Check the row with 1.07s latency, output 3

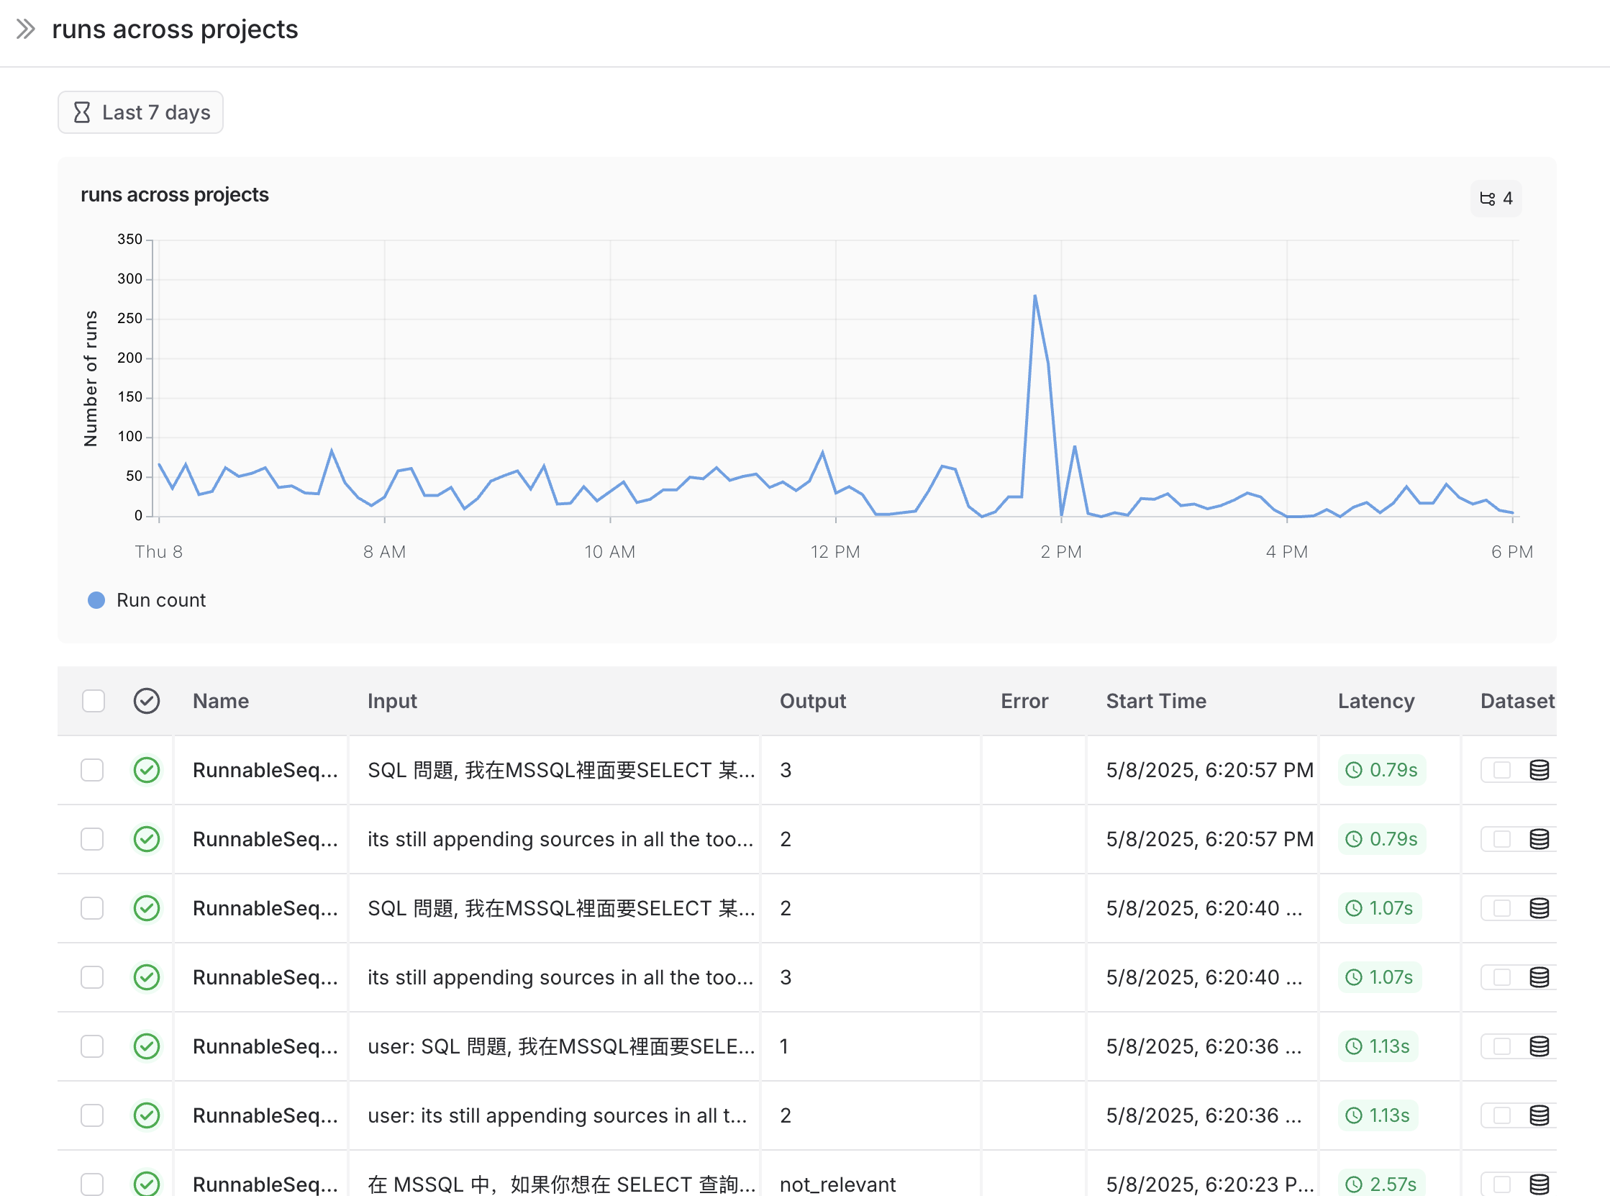pyautogui.click(x=92, y=977)
